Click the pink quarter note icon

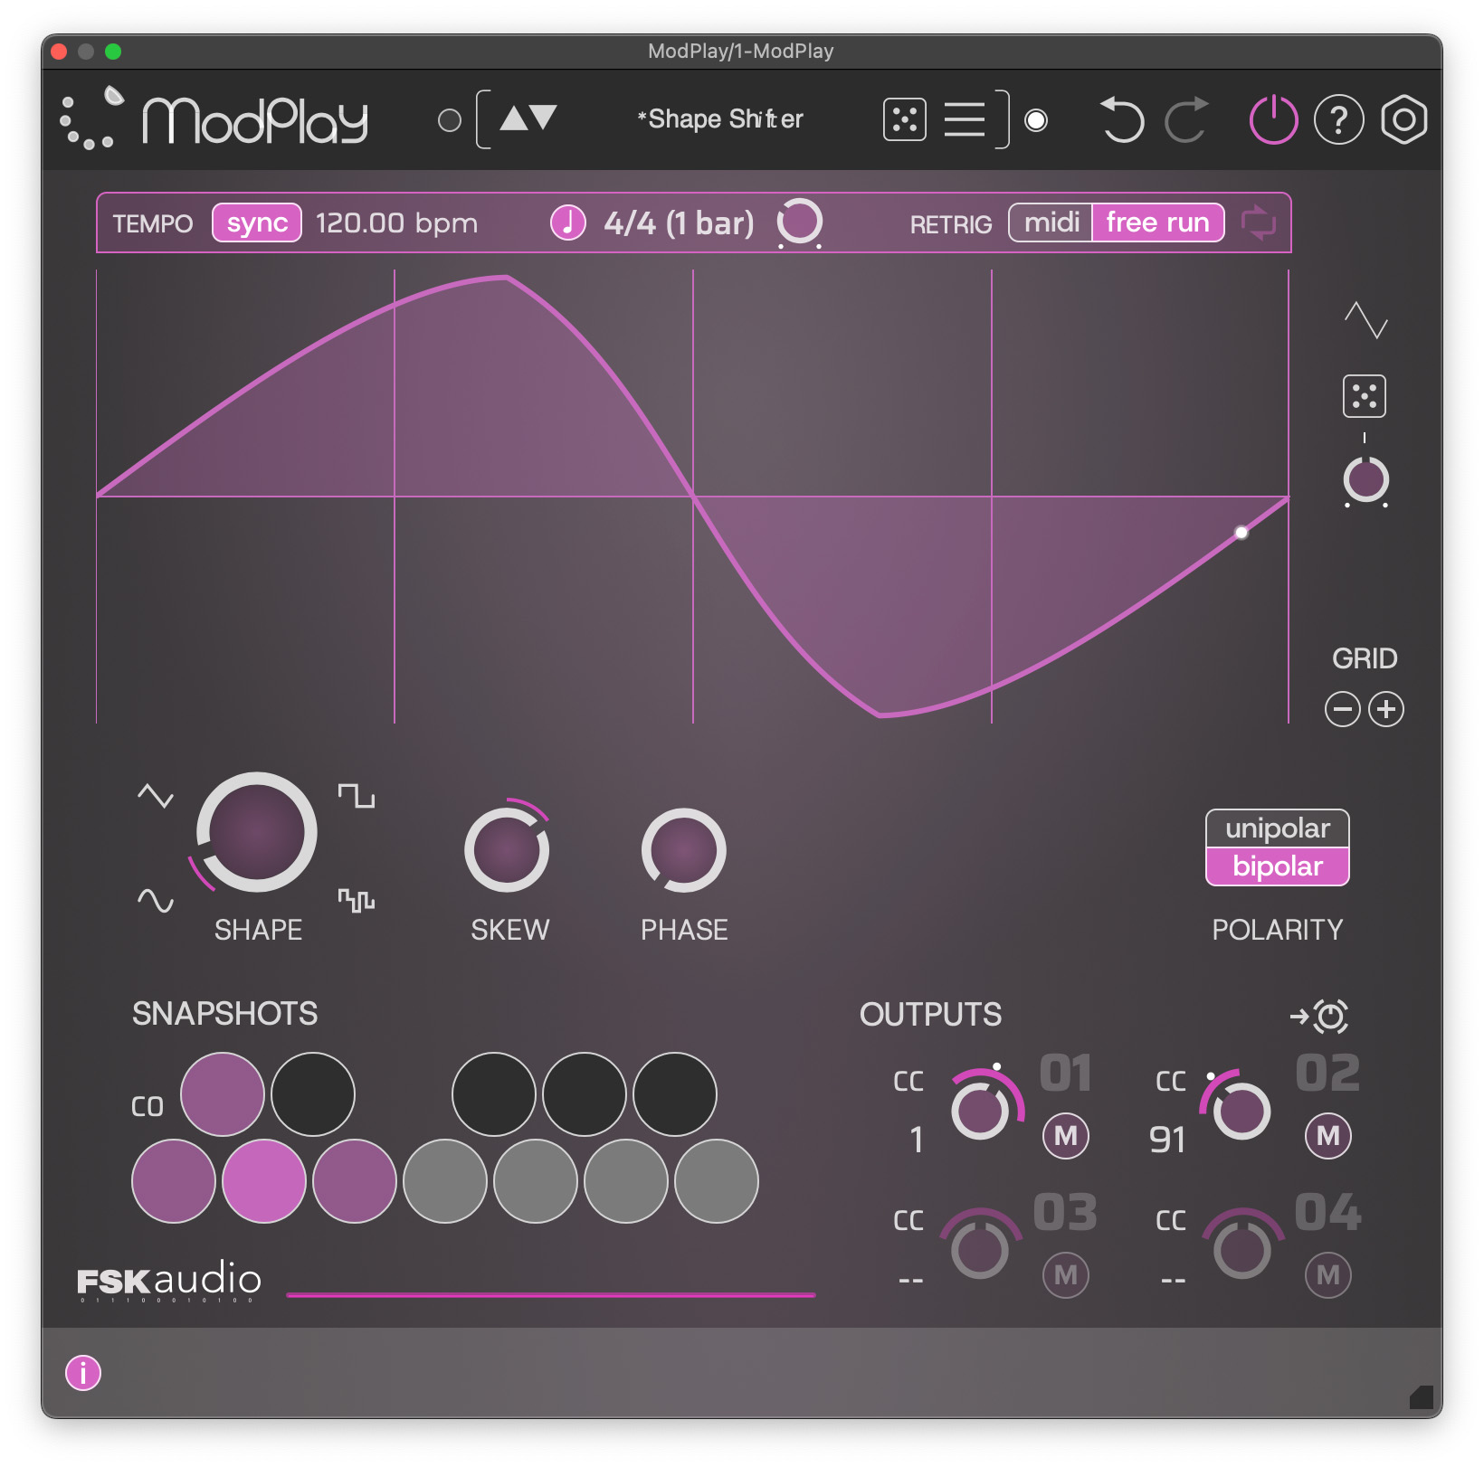(568, 222)
